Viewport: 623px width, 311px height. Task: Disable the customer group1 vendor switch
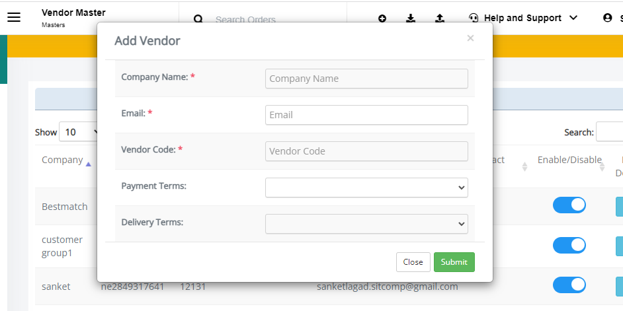(569, 246)
